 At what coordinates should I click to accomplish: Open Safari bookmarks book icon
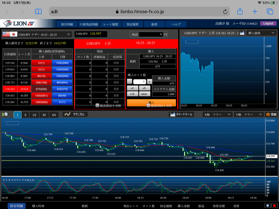point(38,12)
